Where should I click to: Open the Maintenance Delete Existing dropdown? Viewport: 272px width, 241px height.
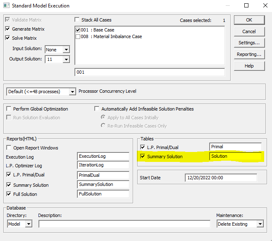coord(260,224)
